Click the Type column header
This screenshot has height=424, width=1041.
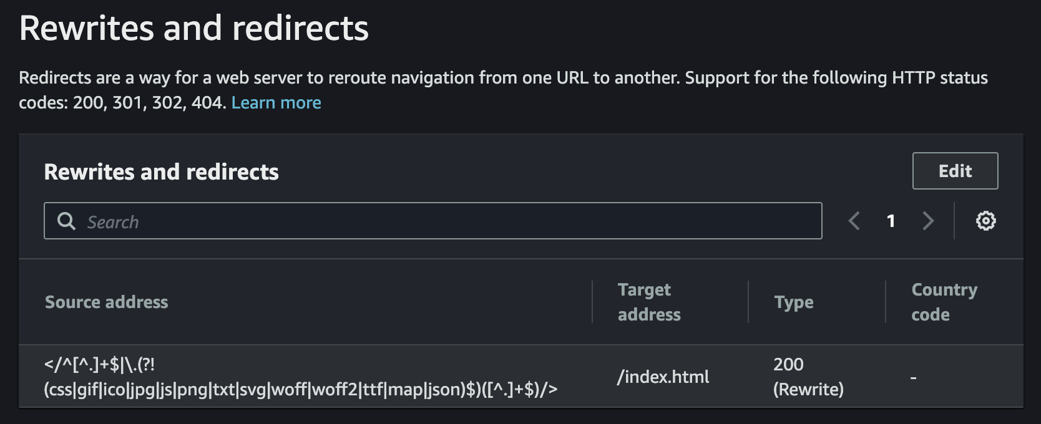tap(794, 302)
